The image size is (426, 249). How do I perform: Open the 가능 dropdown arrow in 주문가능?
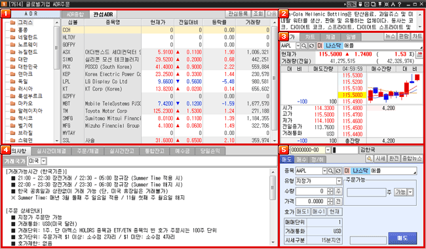click(x=410, y=192)
